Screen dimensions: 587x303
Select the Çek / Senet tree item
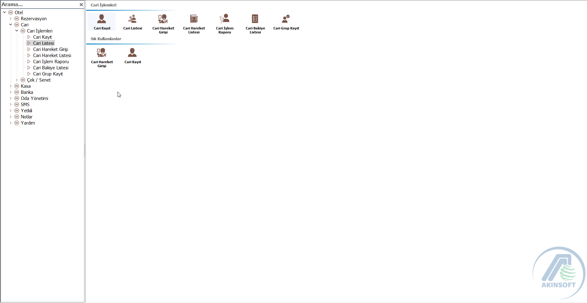pos(39,80)
